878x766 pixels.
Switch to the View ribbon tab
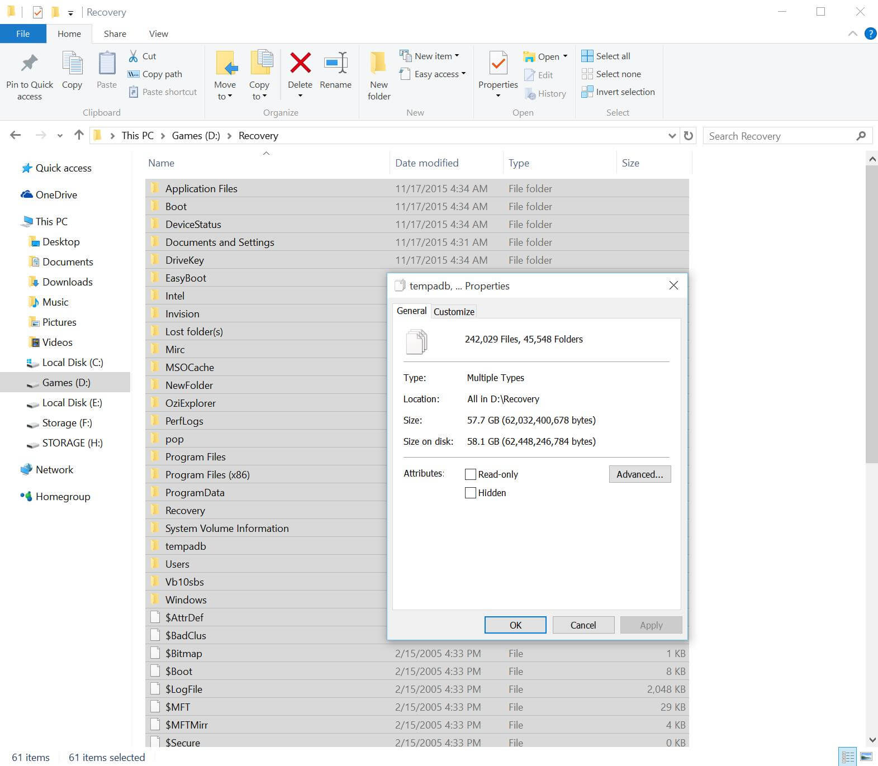pos(158,34)
